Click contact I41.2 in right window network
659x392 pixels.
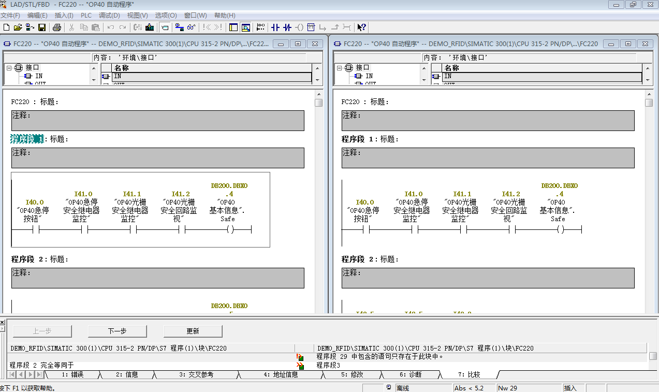pos(512,229)
